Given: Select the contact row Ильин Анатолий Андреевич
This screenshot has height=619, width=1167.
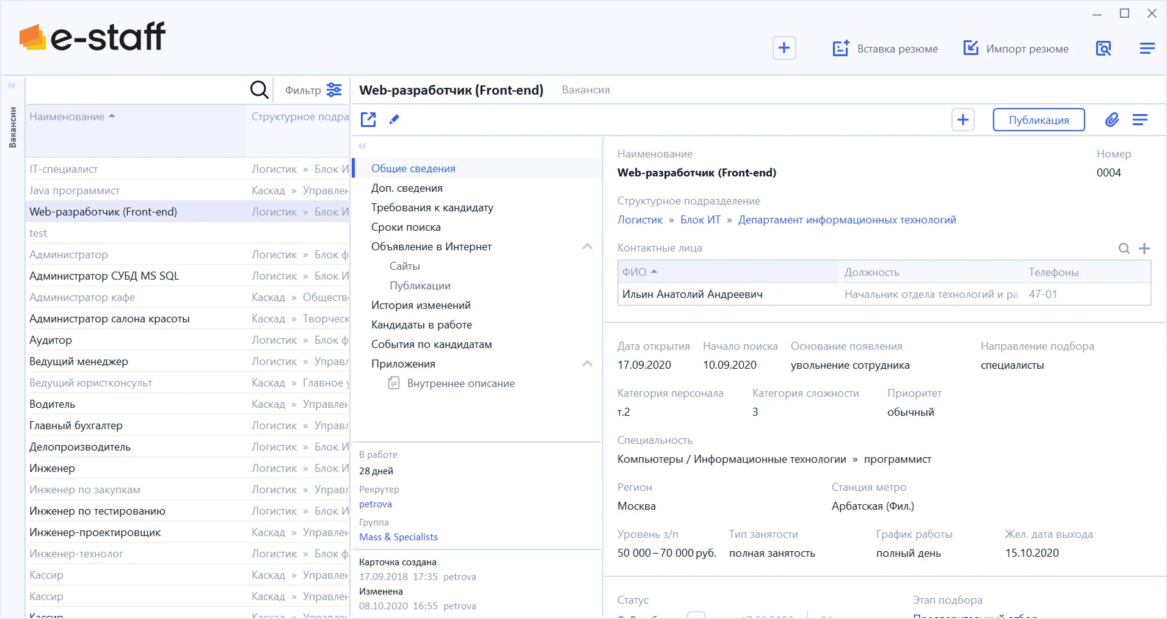Looking at the screenshot, I should coord(884,294).
